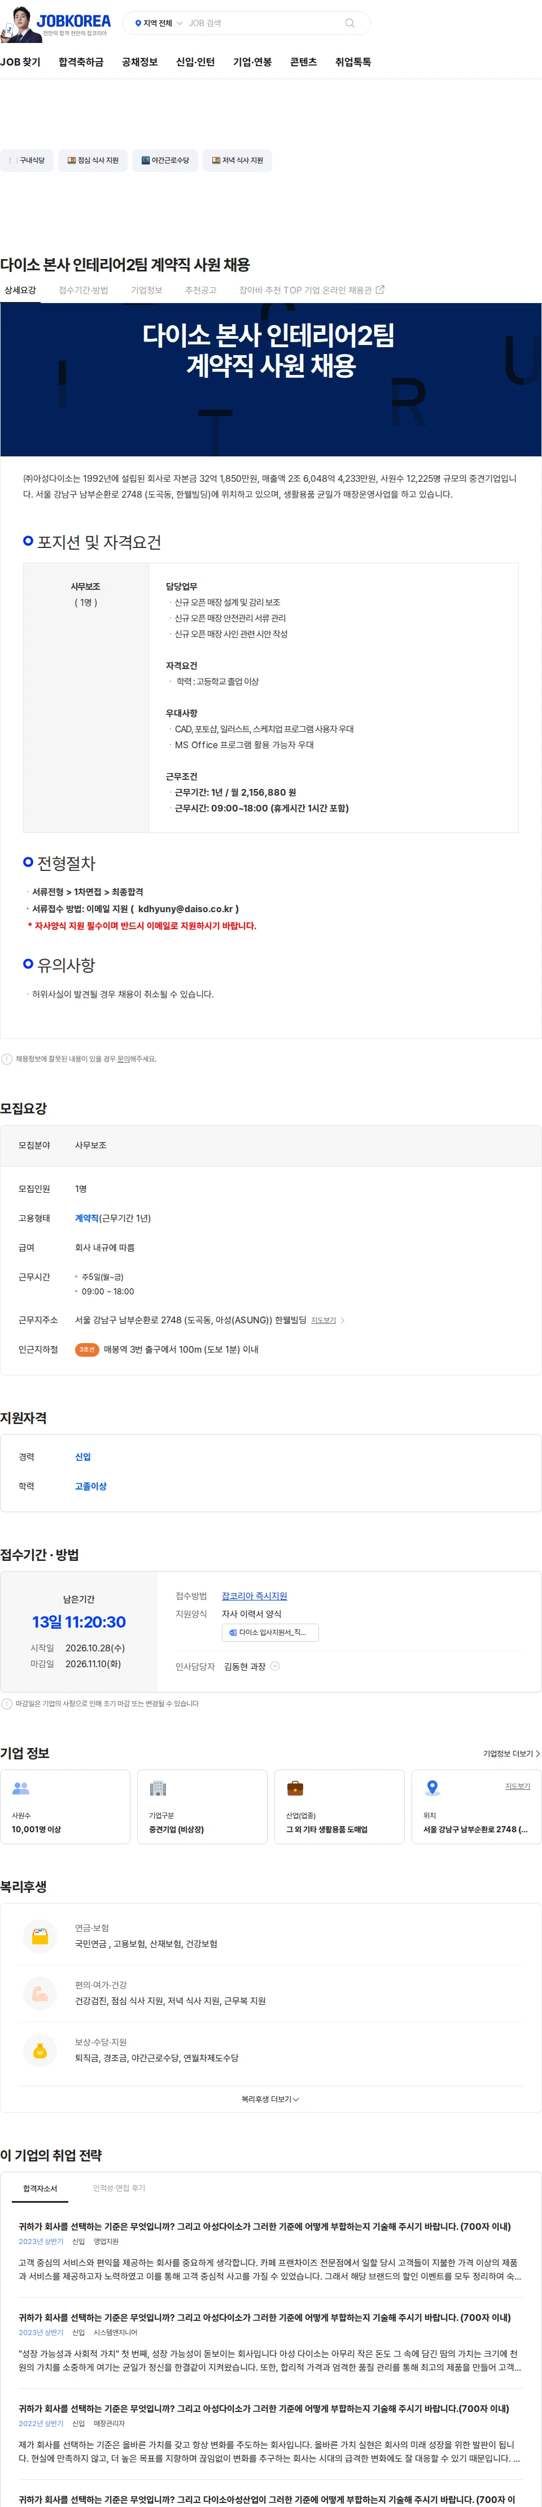Screen dimensions: 542x2507
Task: Open the JOB 찾기 menu
Action: (20, 62)
